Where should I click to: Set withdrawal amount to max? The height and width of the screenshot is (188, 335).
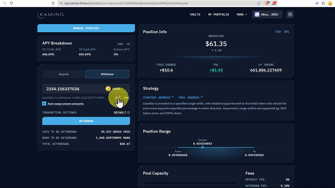click(x=126, y=98)
